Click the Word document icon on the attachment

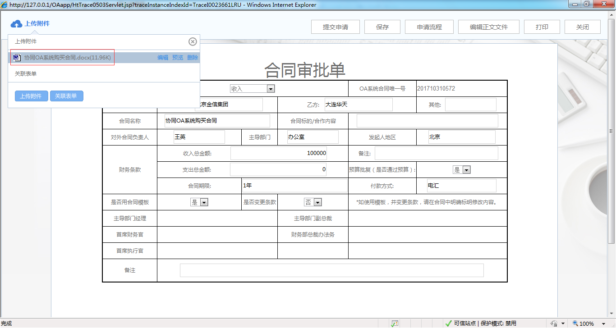coord(17,57)
